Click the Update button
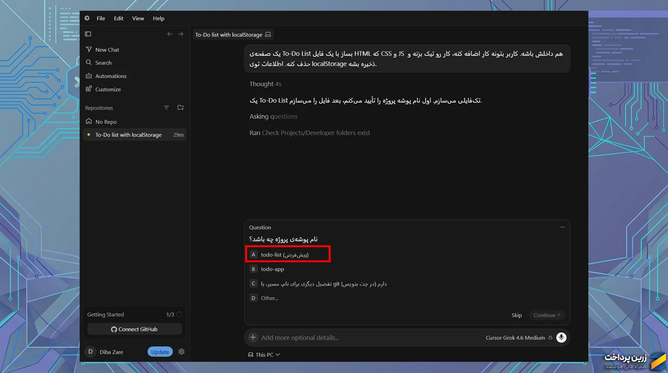Screen dimensions: 668x373 tap(160, 352)
